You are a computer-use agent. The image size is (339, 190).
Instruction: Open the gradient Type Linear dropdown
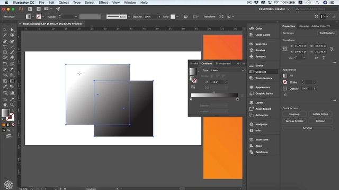pyautogui.click(x=228, y=70)
